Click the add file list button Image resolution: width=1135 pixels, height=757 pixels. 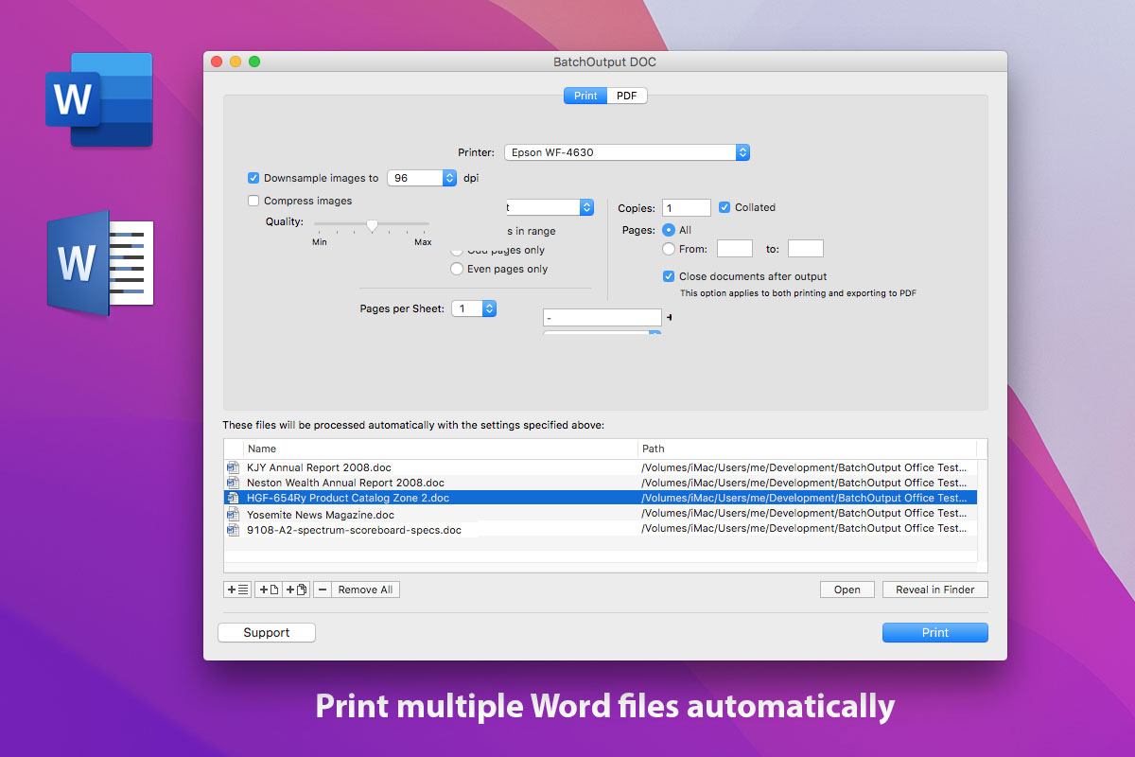pos(237,590)
